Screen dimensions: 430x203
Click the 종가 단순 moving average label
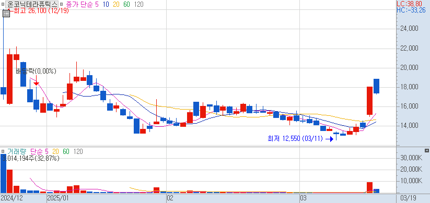[79, 4]
